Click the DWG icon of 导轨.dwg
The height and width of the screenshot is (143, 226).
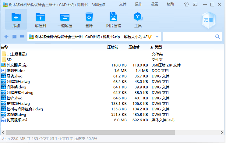pyautogui.click(x=3, y=76)
